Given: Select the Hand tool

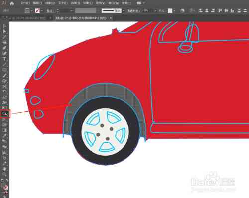Looking at the screenshot, I should [x=4, y=169].
